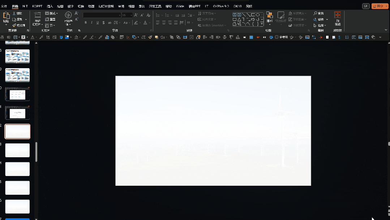Select the blue chart slide thumbnail at top

pos(17,56)
